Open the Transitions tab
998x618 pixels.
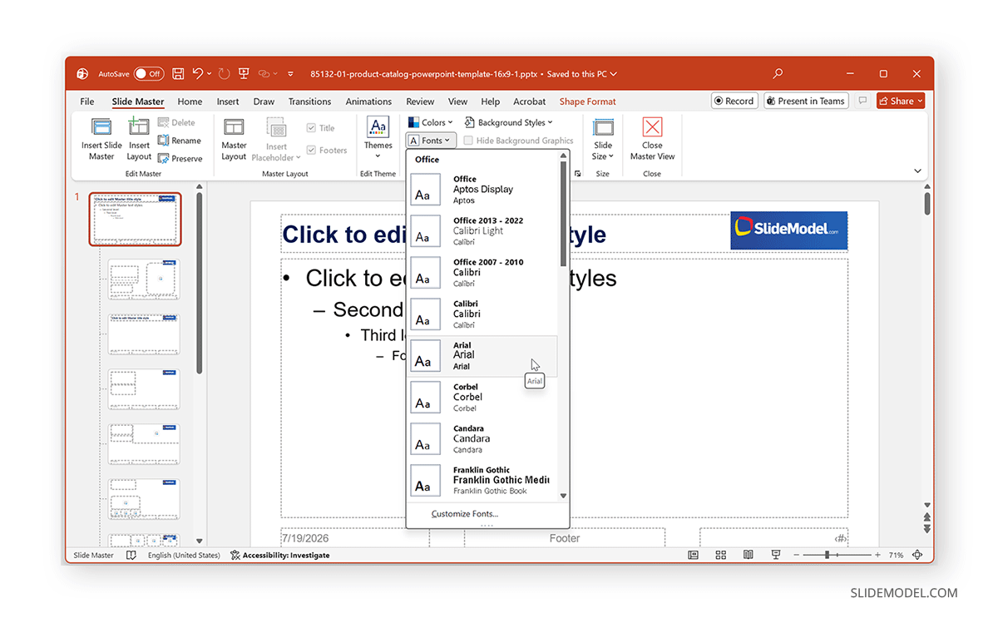point(309,101)
